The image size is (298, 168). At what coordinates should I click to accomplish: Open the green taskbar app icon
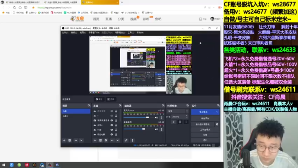(19, 165)
